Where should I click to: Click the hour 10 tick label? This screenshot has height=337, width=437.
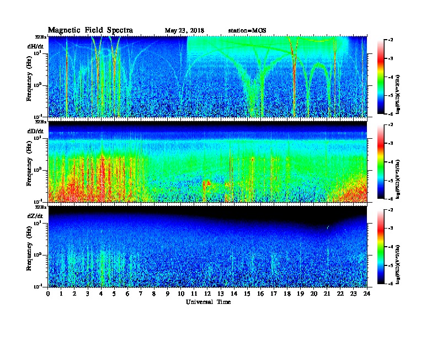point(181,294)
